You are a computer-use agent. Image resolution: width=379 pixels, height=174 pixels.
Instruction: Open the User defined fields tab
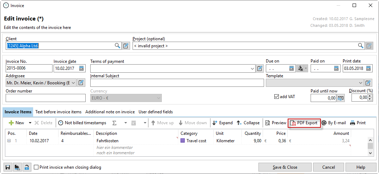155,112
